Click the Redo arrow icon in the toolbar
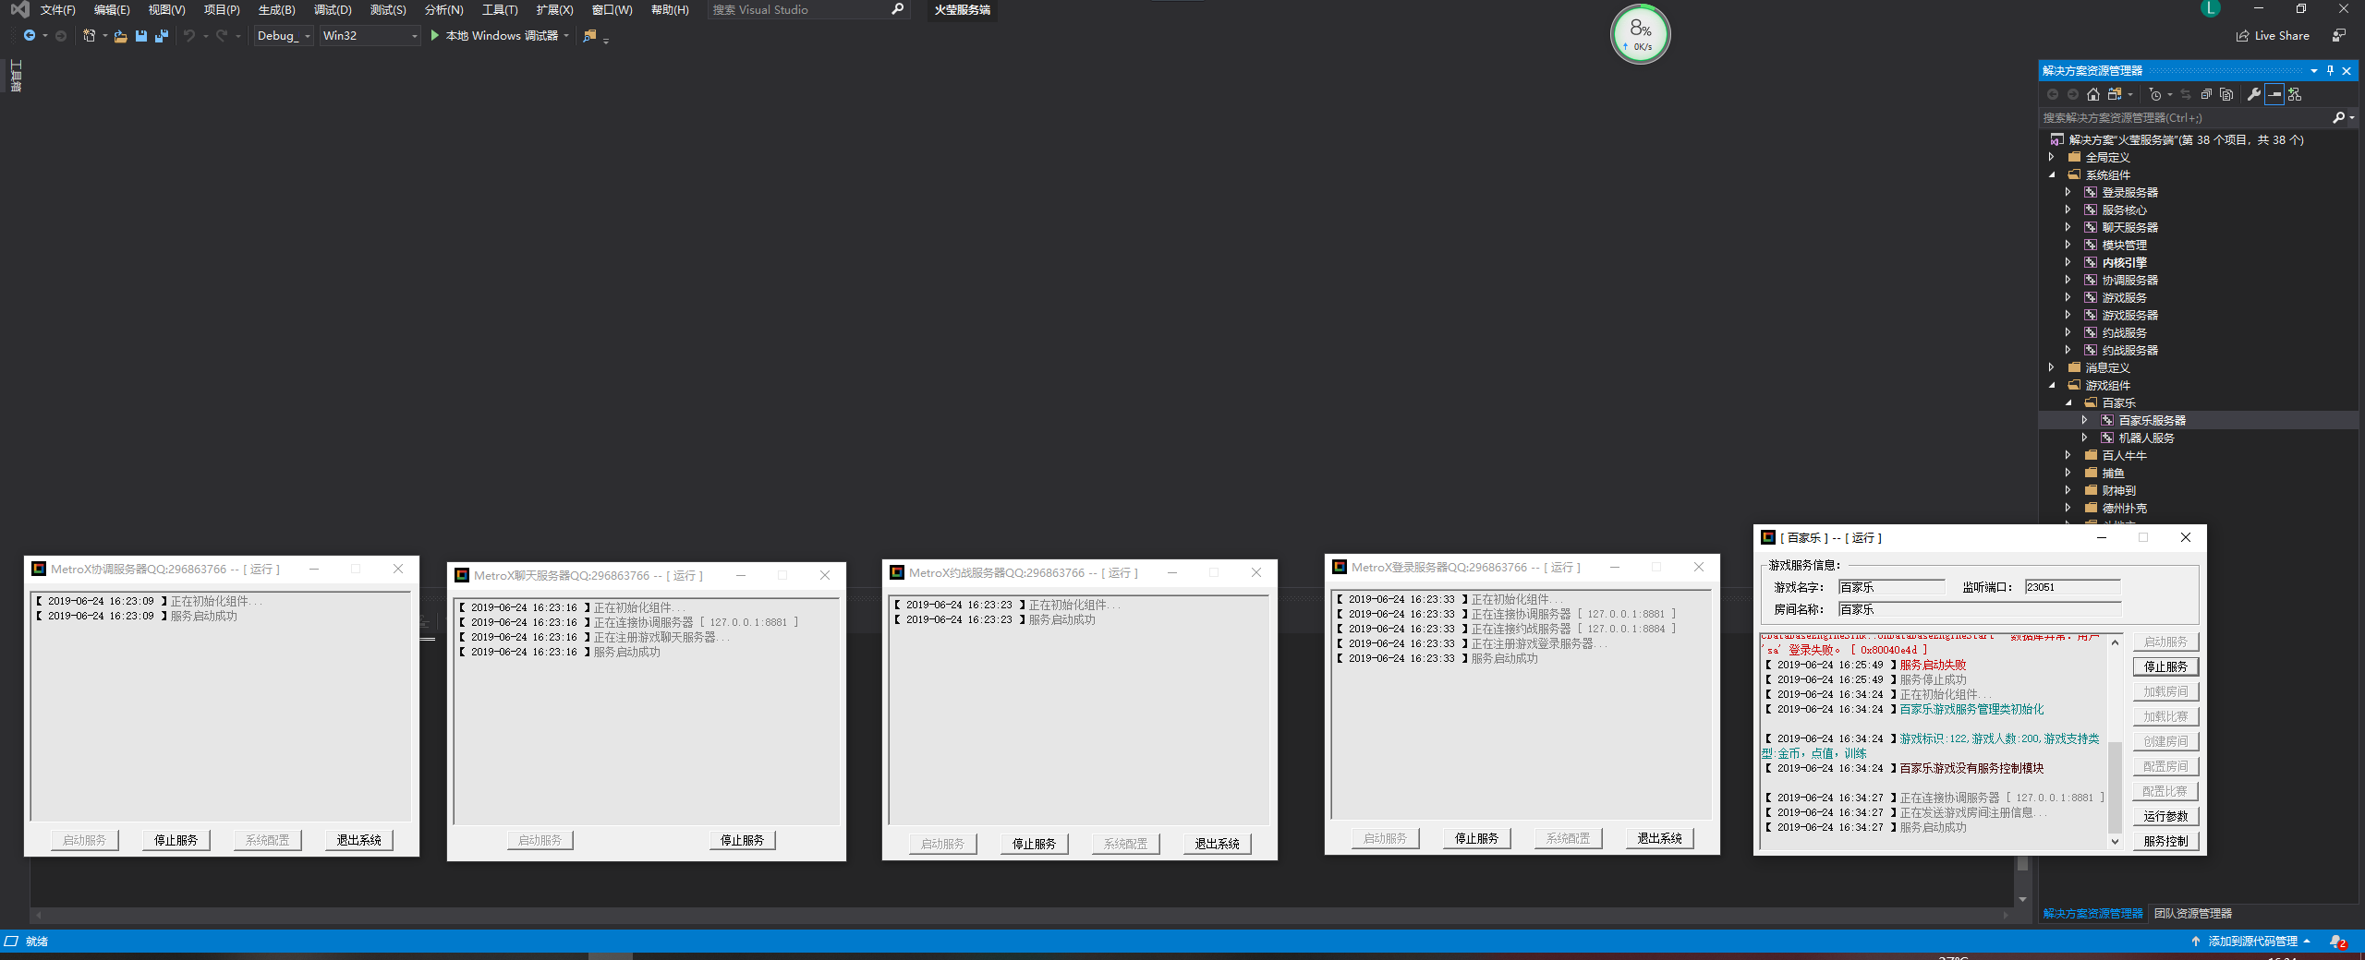 (222, 35)
